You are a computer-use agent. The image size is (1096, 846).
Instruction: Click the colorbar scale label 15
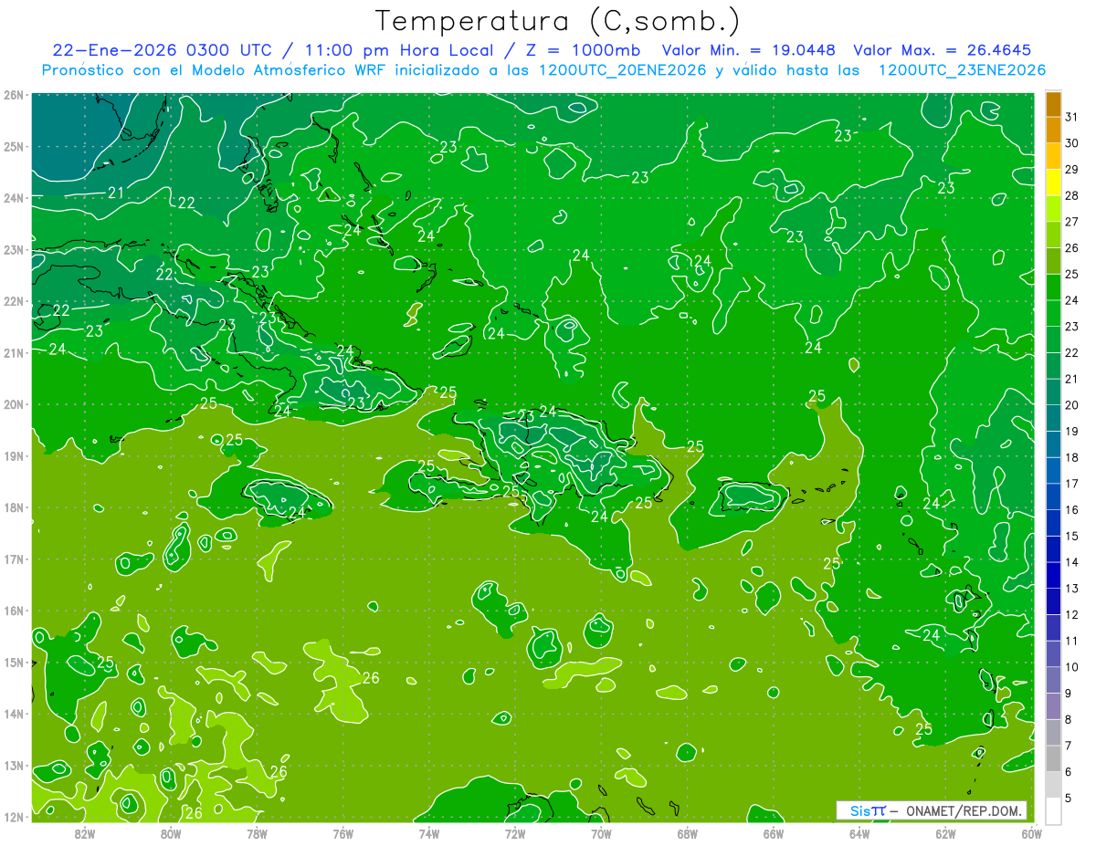point(1071,536)
